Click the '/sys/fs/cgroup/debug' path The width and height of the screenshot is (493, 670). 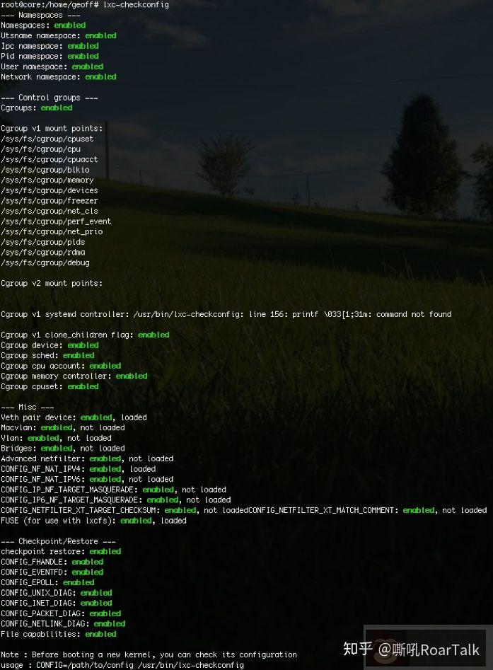(45, 262)
